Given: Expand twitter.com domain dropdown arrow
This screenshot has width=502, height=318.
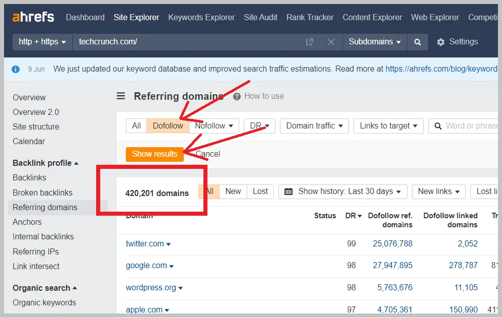Looking at the screenshot, I should (x=168, y=244).
